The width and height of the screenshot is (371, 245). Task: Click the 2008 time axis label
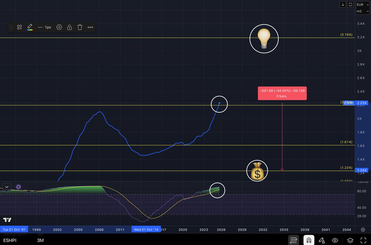pos(99,230)
